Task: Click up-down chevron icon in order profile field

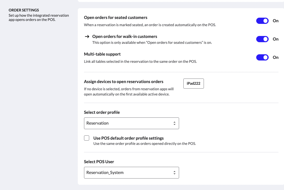Action: 174,123
